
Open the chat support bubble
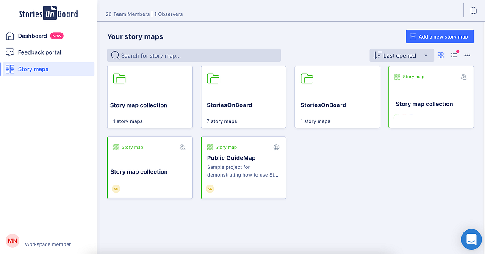(471, 239)
